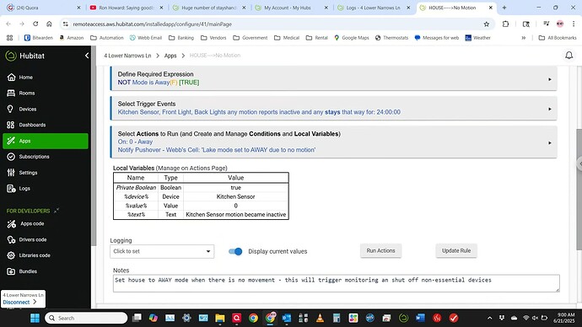Open browser extensions menu
Image resolution: width=582 pixels, height=327 pixels.
(x=505, y=24)
